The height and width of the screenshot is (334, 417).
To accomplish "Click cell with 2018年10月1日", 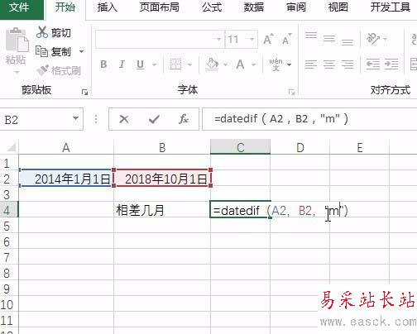I will 162,179.
